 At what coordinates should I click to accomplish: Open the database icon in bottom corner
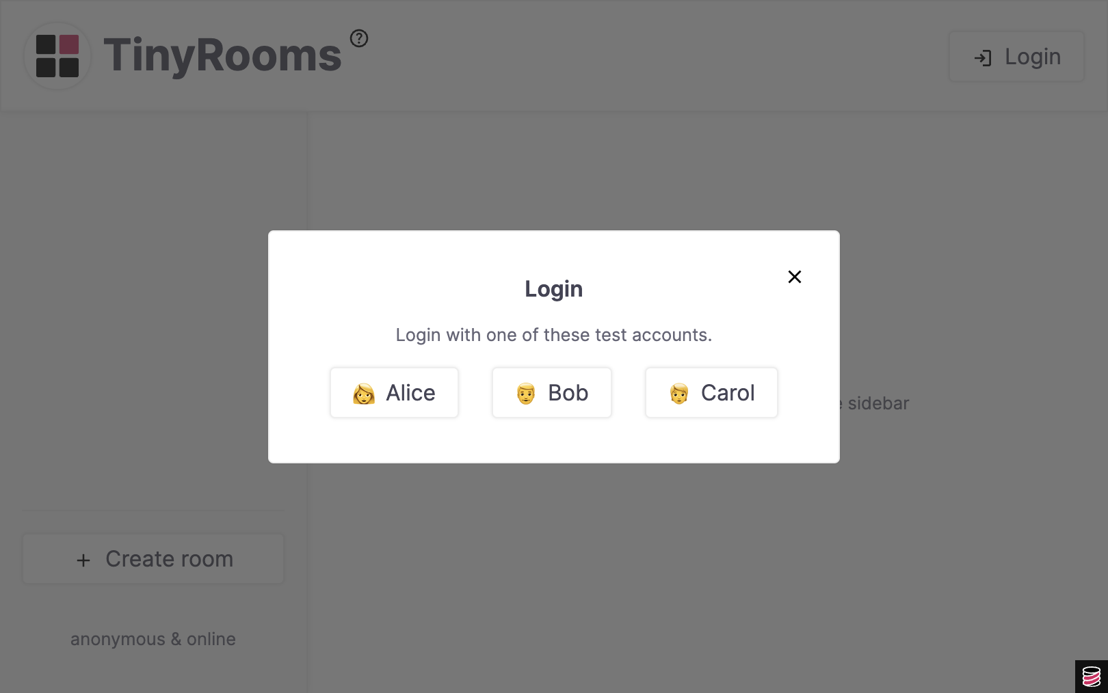pyautogui.click(x=1091, y=677)
